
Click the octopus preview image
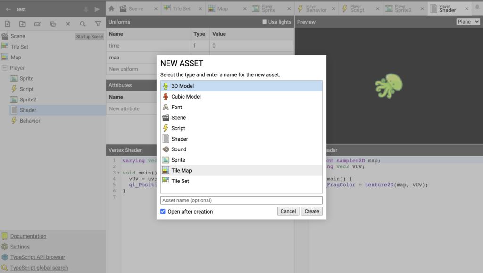click(389, 85)
